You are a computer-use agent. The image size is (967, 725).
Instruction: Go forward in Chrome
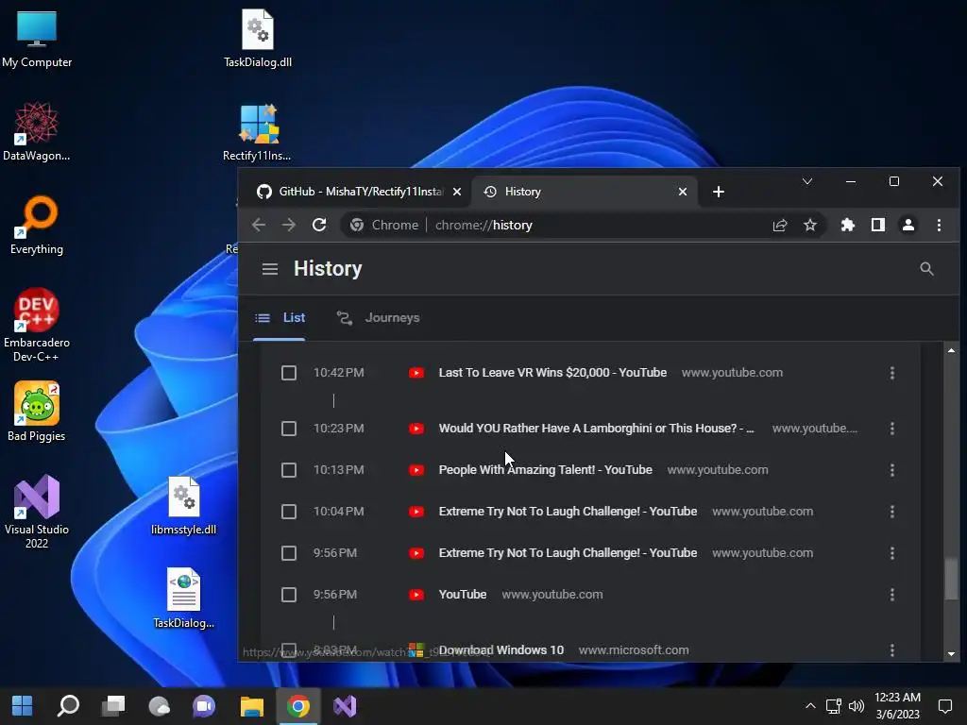289,225
